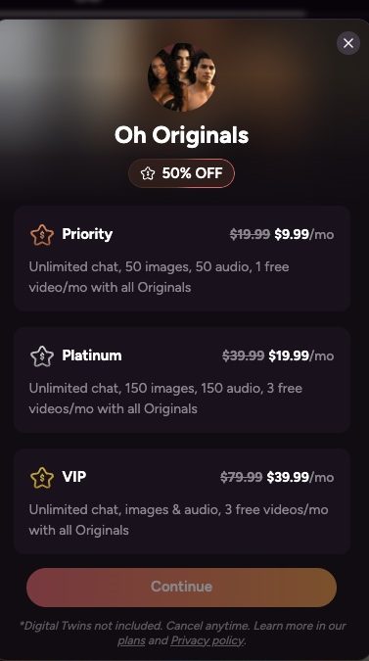Click the Continue button

coord(181,587)
